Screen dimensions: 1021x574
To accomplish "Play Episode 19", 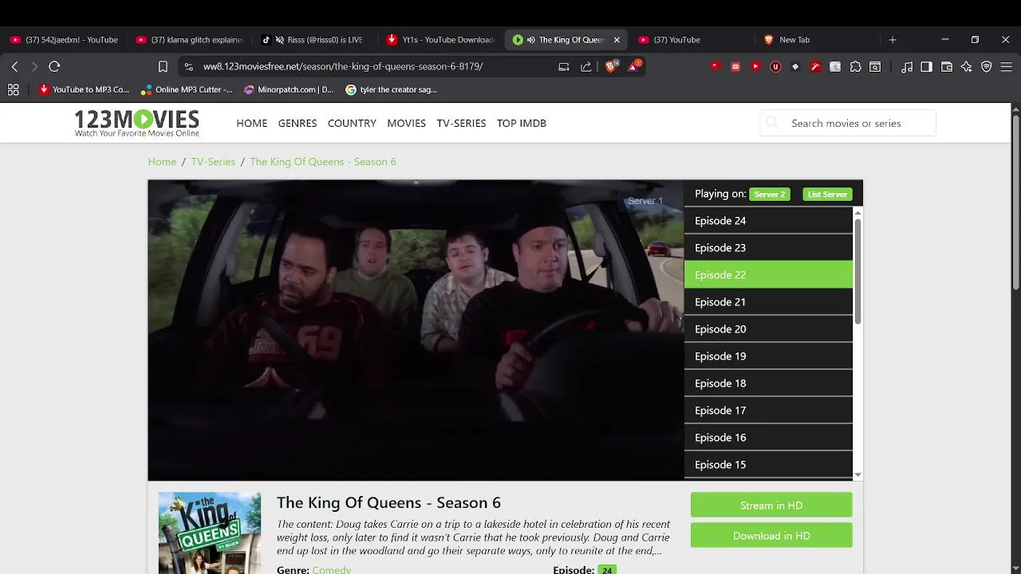I will (x=768, y=356).
